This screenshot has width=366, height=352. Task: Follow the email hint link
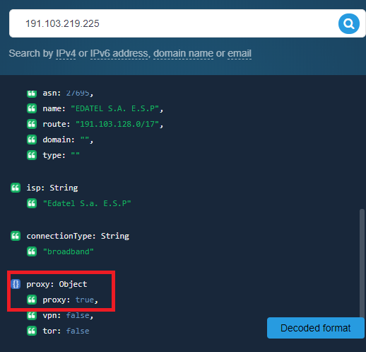point(240,53)
